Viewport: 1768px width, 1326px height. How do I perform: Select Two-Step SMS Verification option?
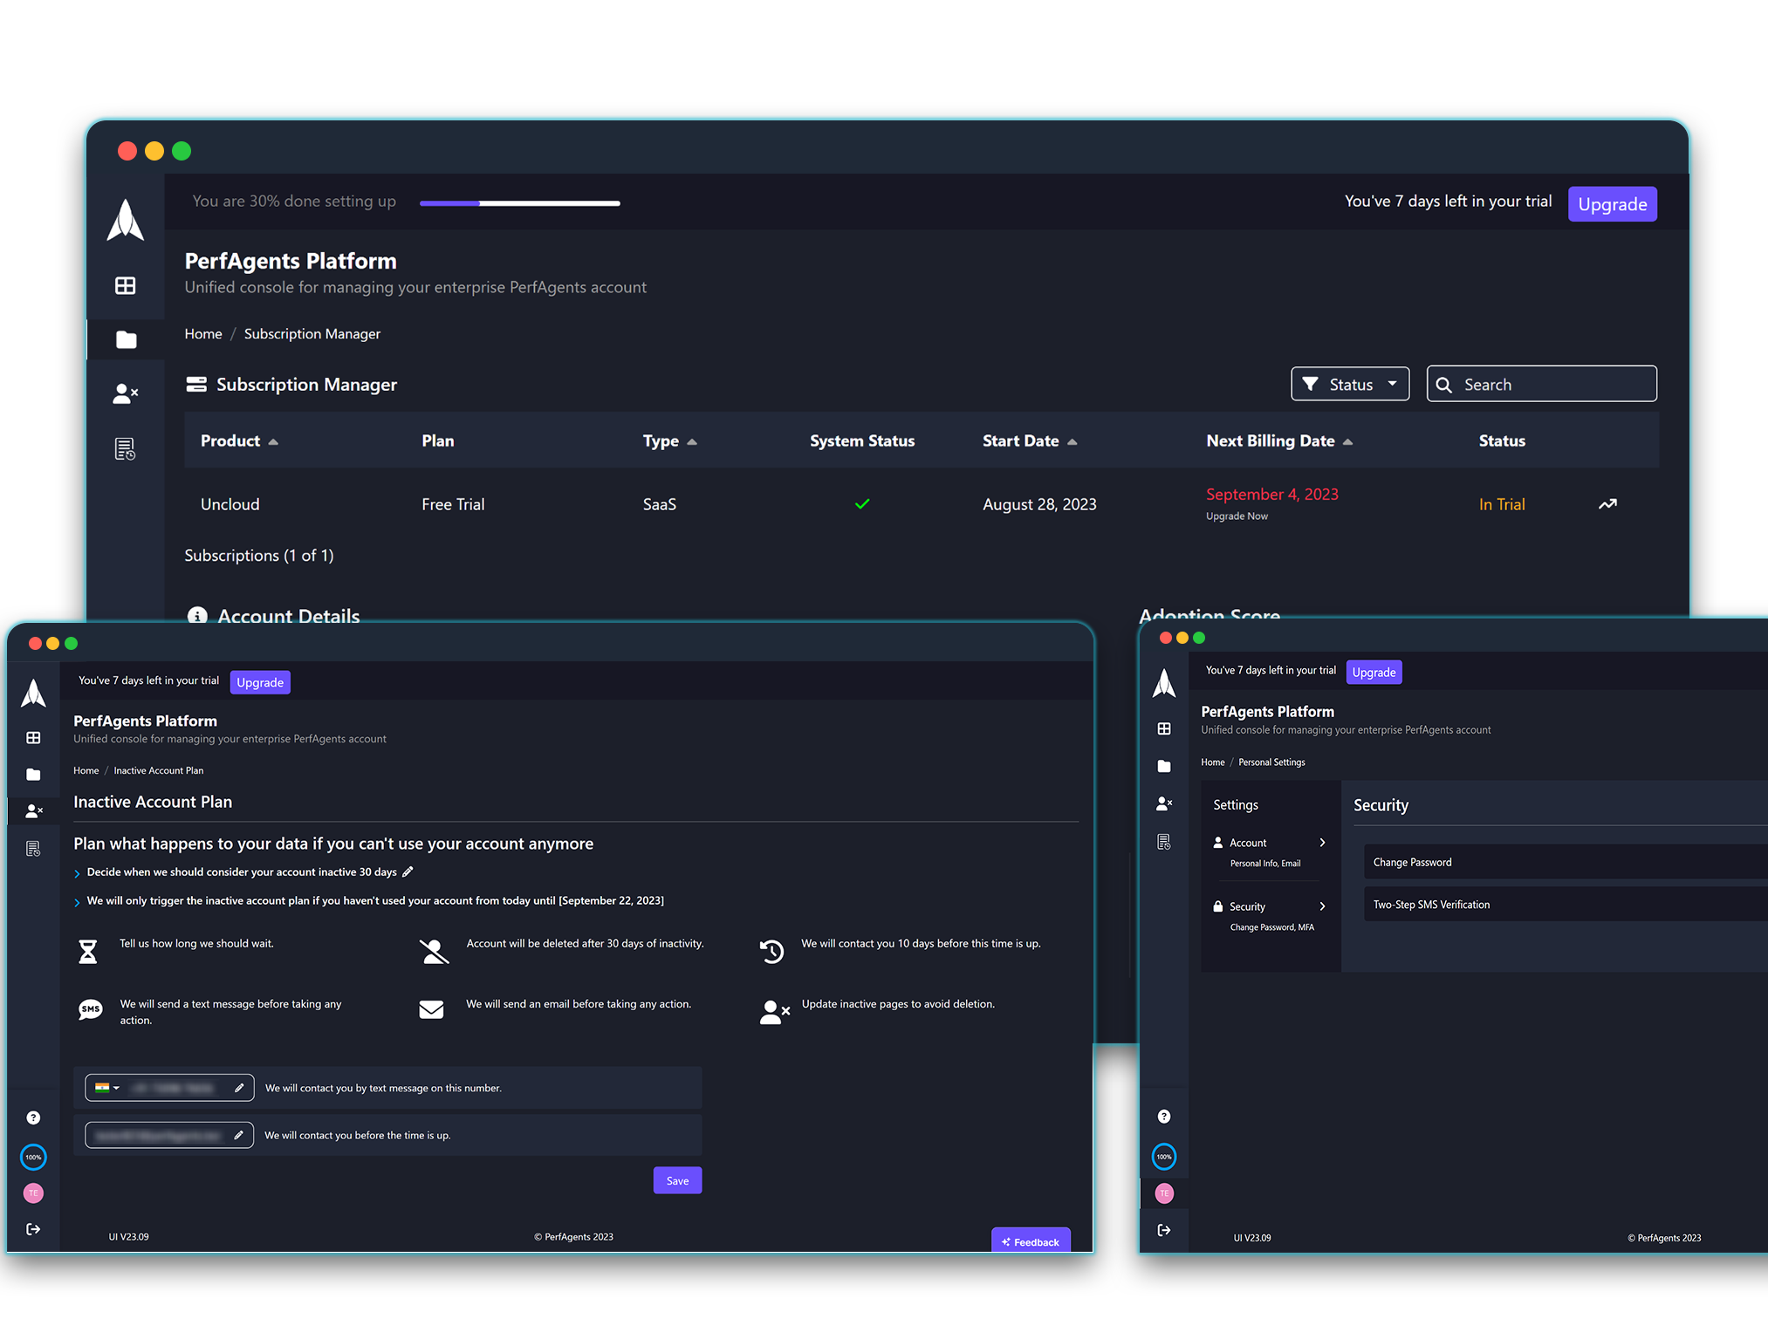point(1431,905)
